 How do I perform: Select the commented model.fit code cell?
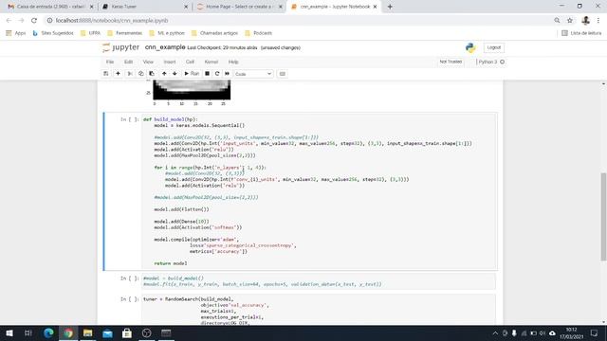[x=319, y=281]
